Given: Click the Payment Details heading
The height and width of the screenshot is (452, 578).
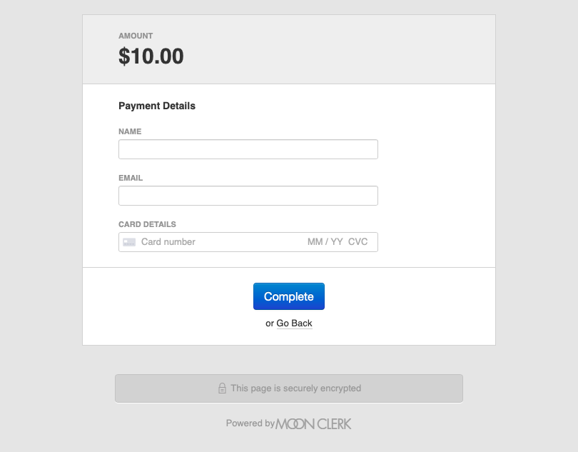Looking at the screenshot, I should (157, 106).
